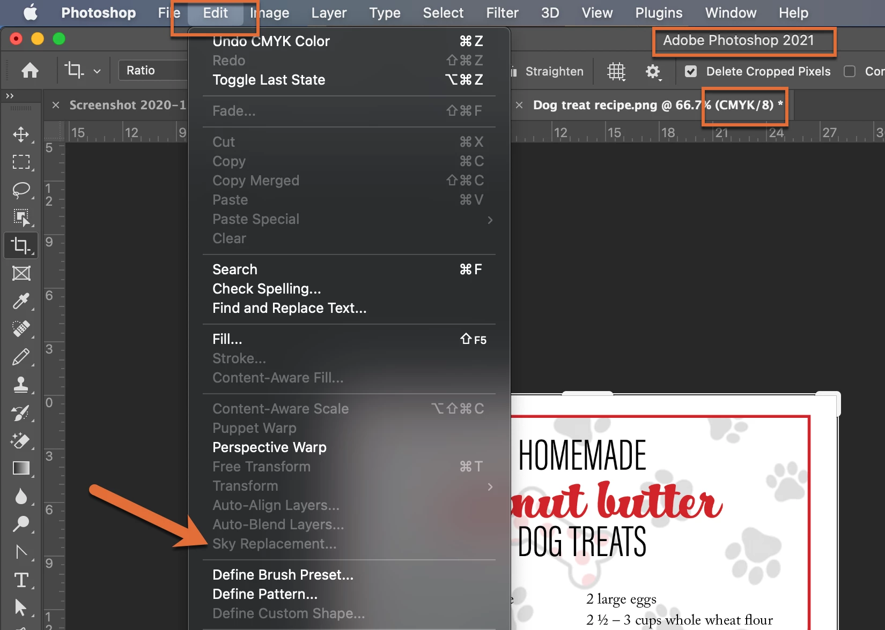This screenshot has height=630, width=885.
Task: Go to the Home screen icon
Action: click(30, 70)
